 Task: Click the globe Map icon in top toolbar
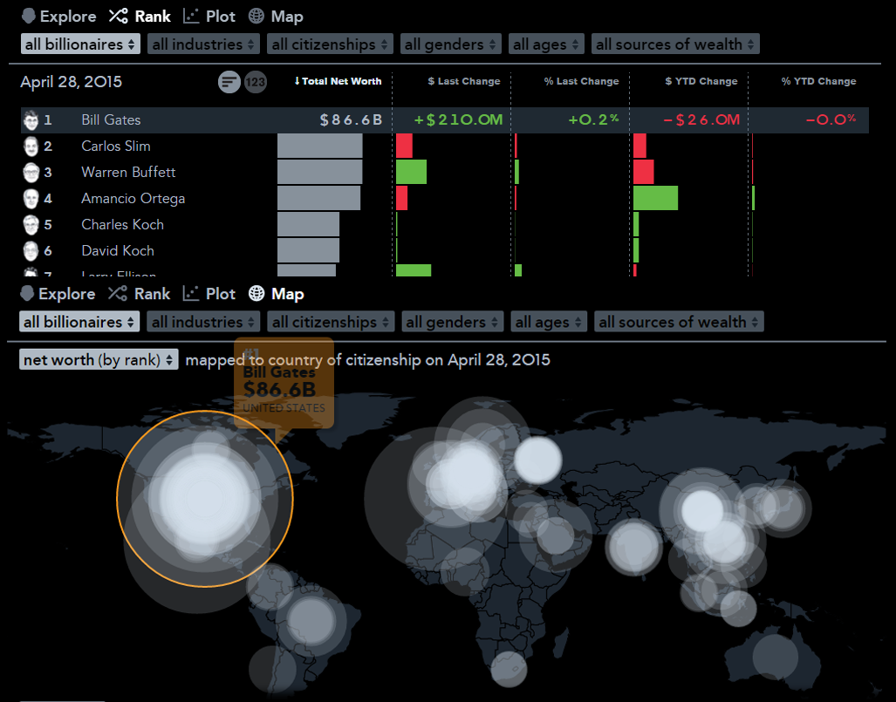point(255,15)
